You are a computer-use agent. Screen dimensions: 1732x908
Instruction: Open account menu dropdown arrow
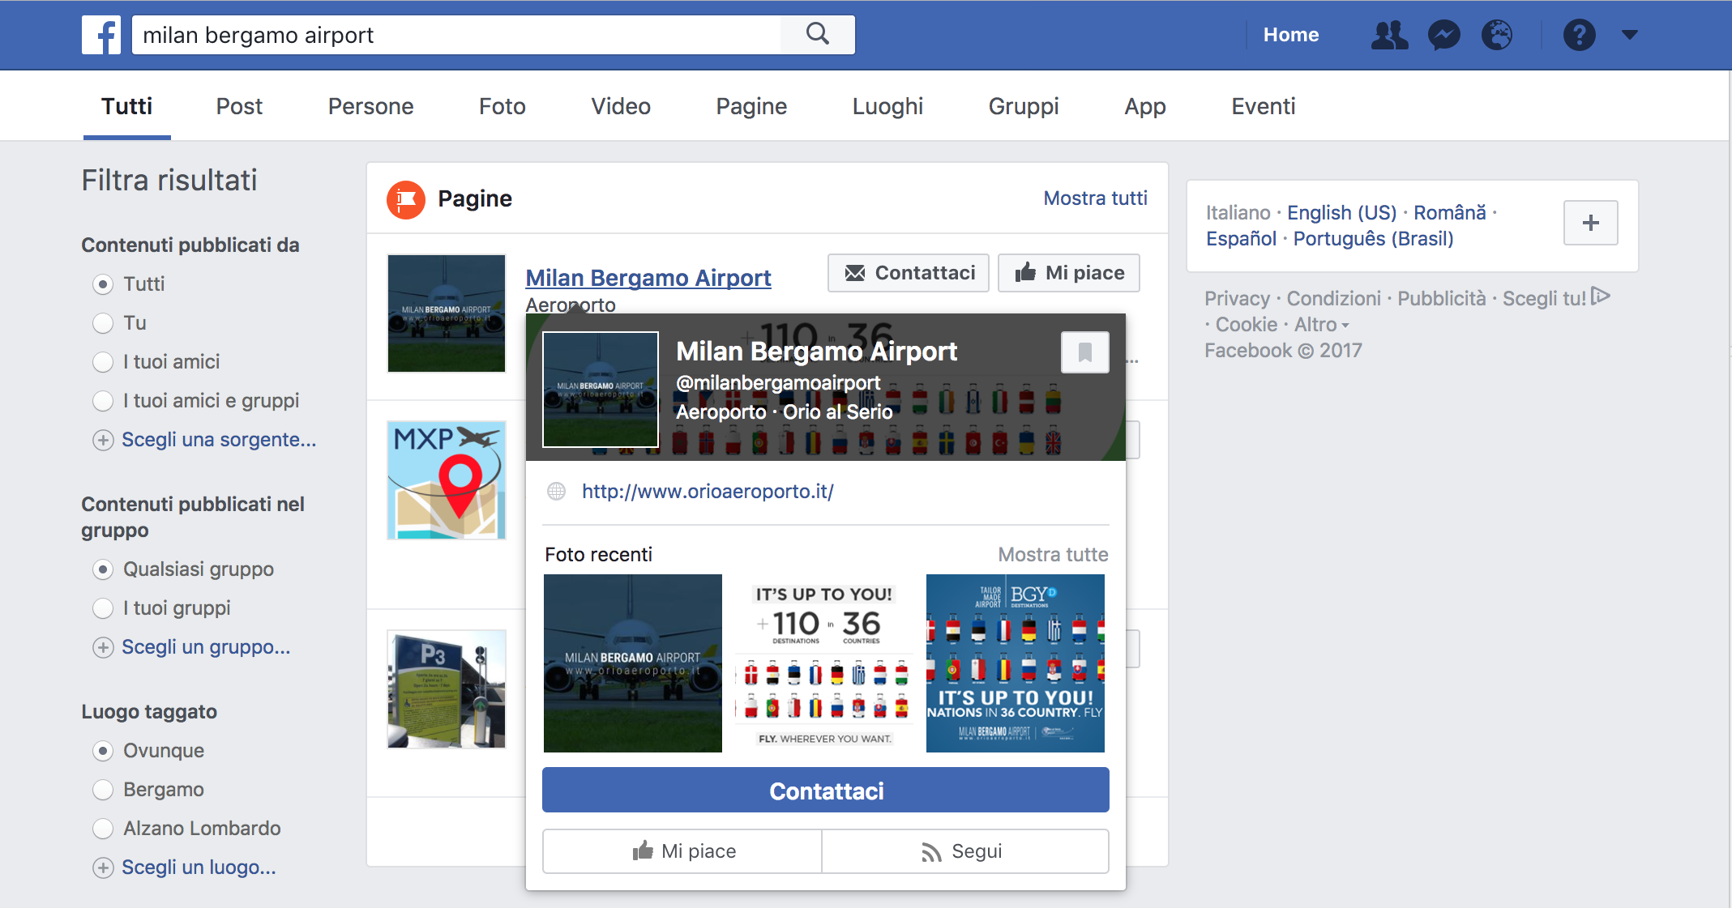1630,35
